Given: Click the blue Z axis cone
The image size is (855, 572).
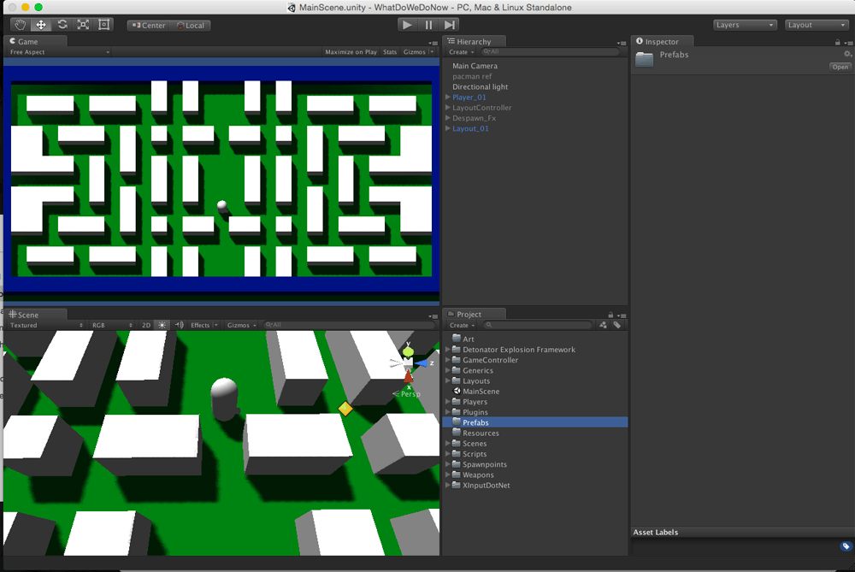Looking at the screenshot, I should point(422,363).
